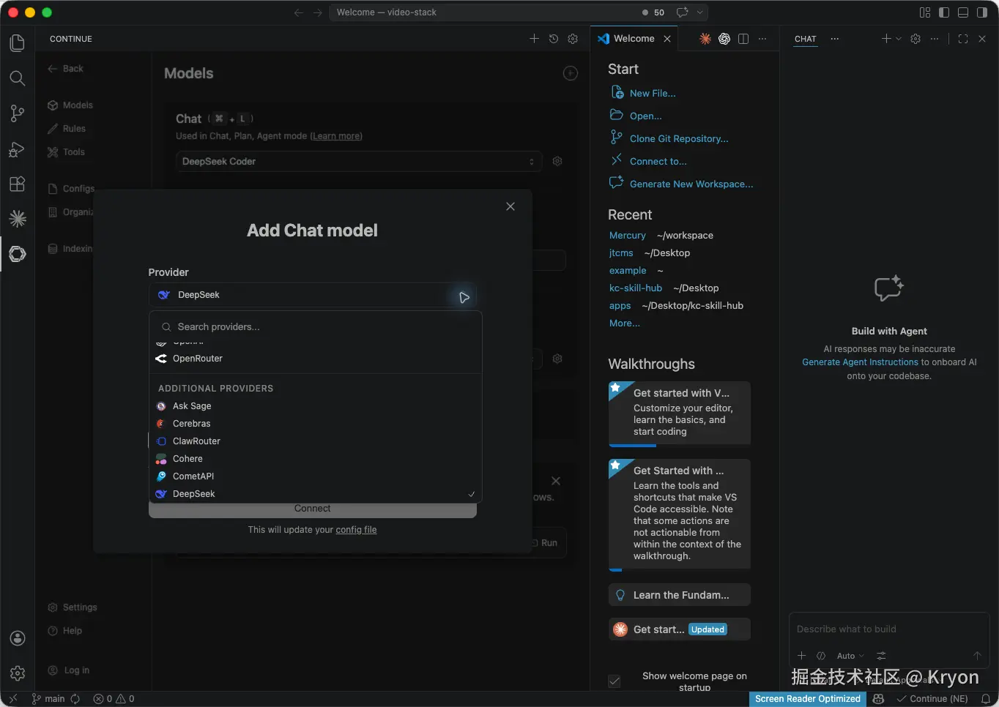Expand chevron beside title bar chat icon
Image resolution: width=999 pixels, height=707 pixels.
pyautogui.click(x=699, y=12)
